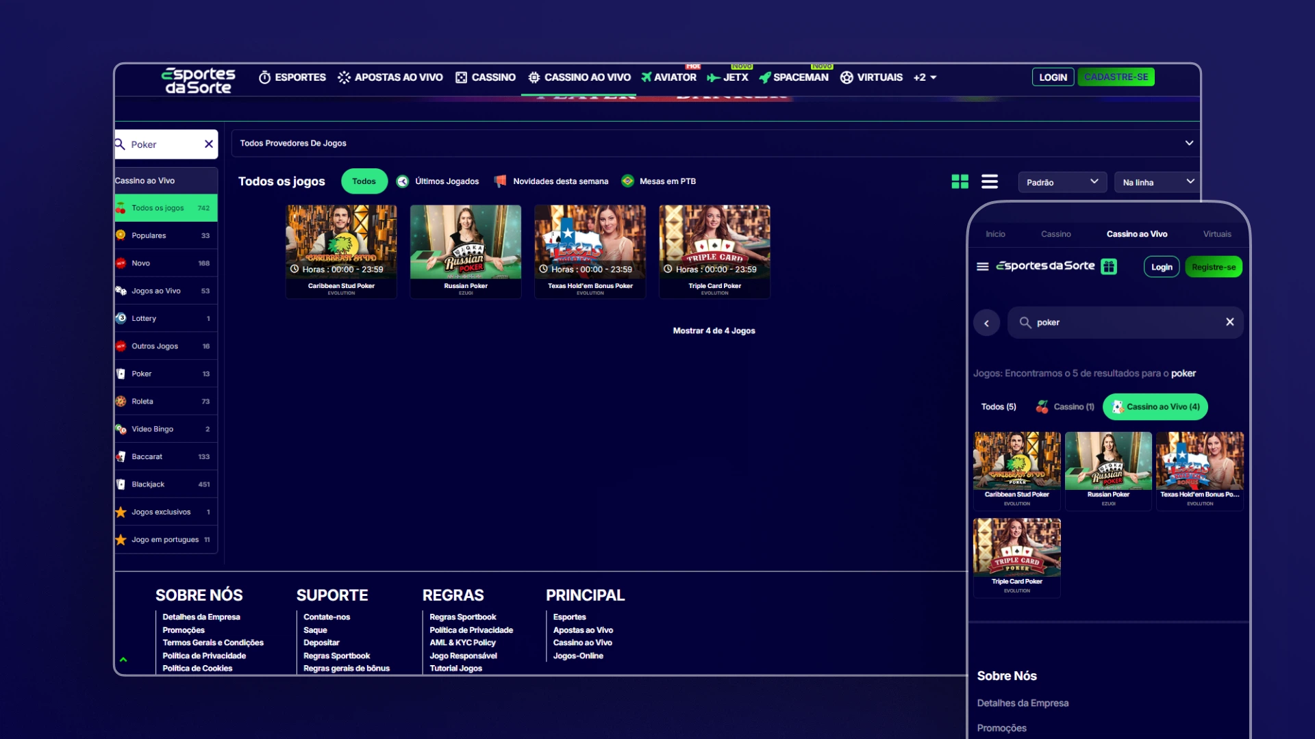Image resolution: width=1315 pixels, height=739 pixels.
Task: Open mobile hamburger menu icon
Action: (x=982, y=267)
